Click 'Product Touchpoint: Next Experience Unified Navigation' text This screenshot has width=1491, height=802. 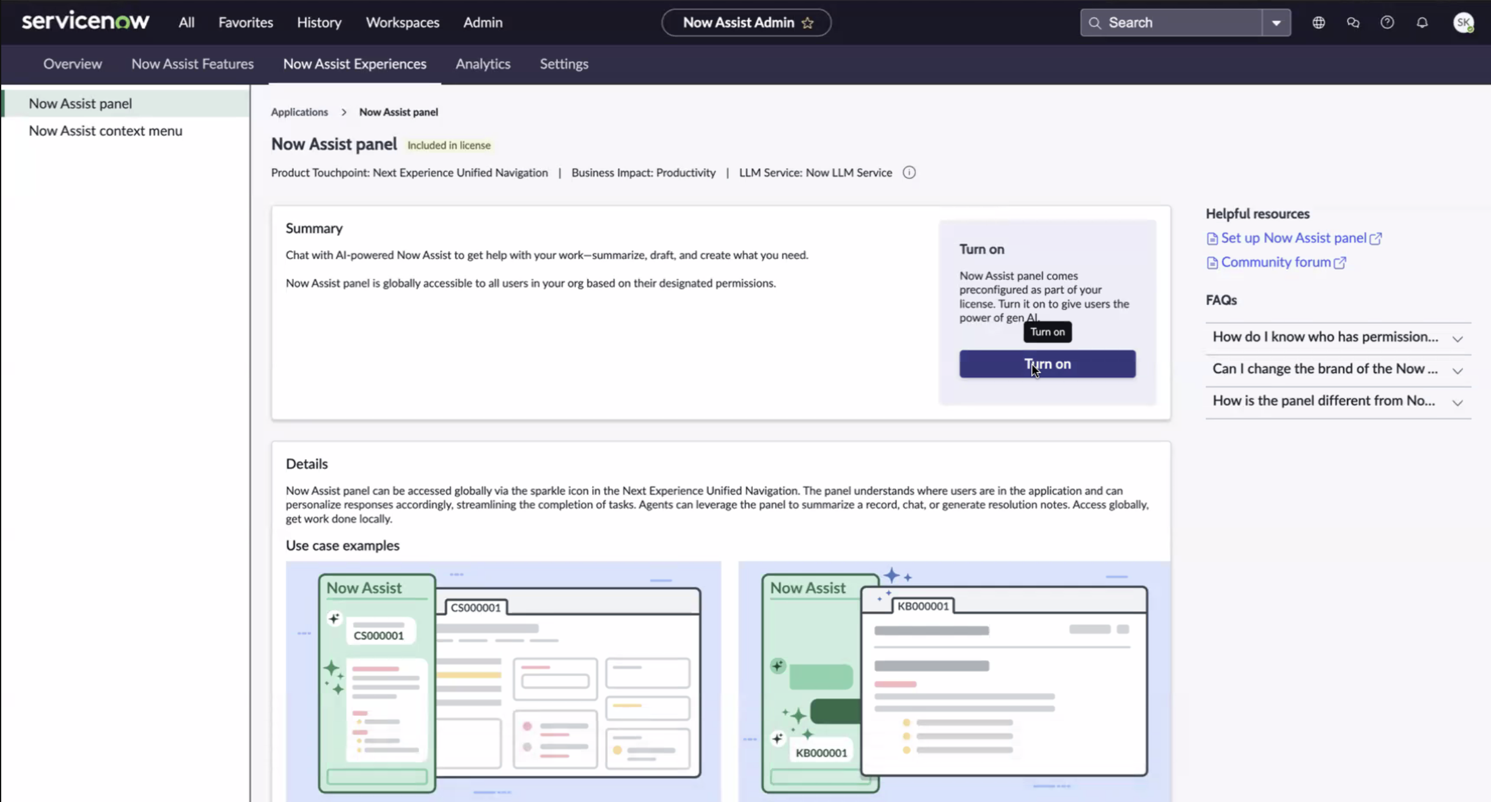[409, 173]
